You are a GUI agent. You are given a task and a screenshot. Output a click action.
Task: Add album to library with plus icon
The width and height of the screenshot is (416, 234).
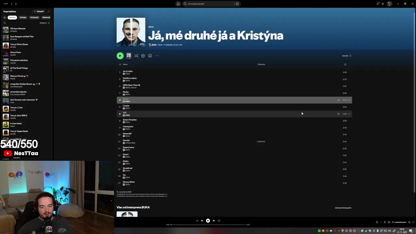[x=143, y=56]
